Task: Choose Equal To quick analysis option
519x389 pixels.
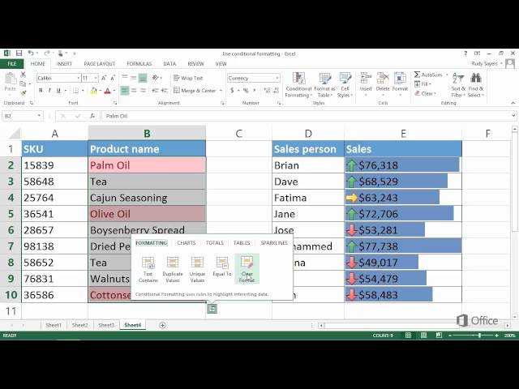Action: click(222, 267)
